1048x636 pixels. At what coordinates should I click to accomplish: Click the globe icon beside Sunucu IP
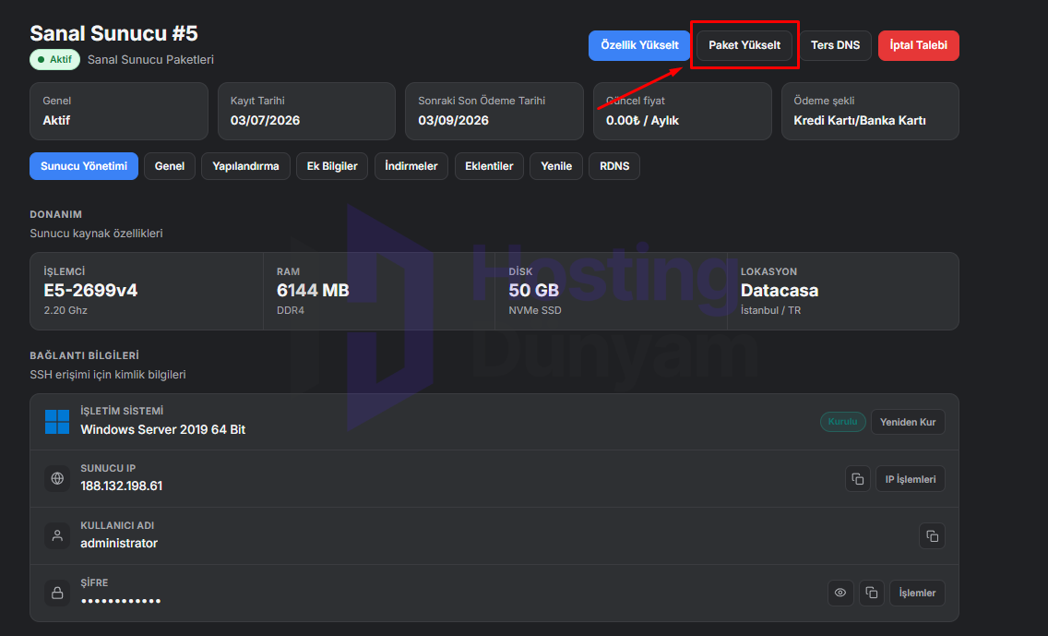pos(57,478)
